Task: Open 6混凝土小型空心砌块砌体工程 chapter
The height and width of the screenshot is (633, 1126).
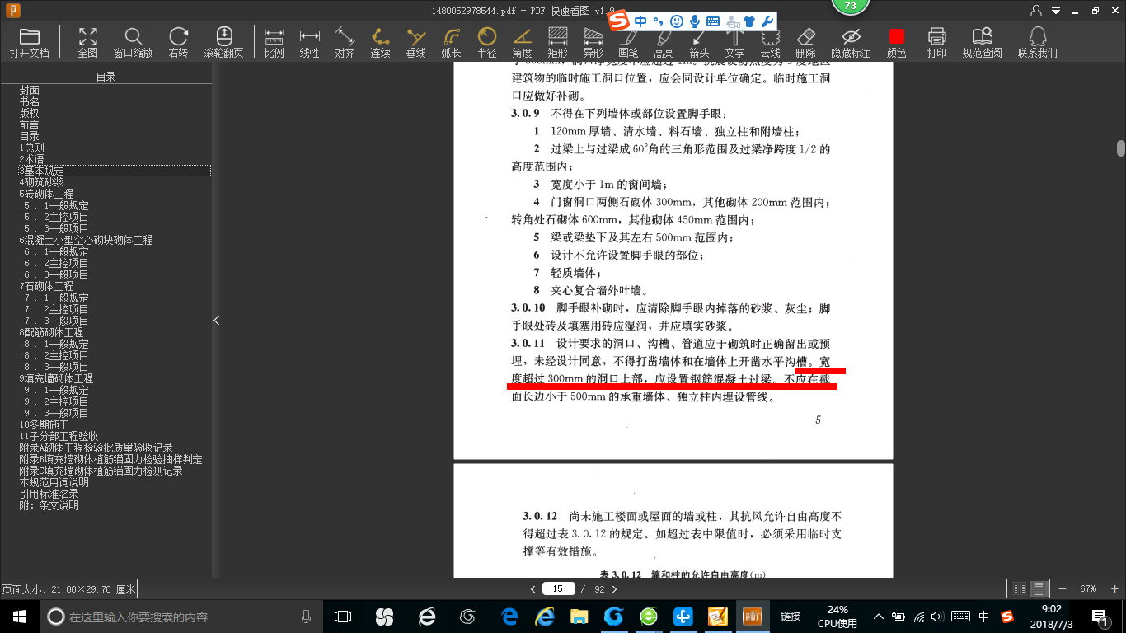Action: click(86, 240)
